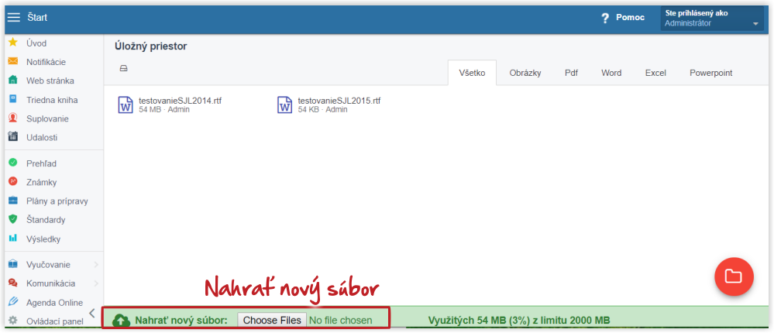
Task: Click '54 MB · Admin' file details
Action: 164,110
